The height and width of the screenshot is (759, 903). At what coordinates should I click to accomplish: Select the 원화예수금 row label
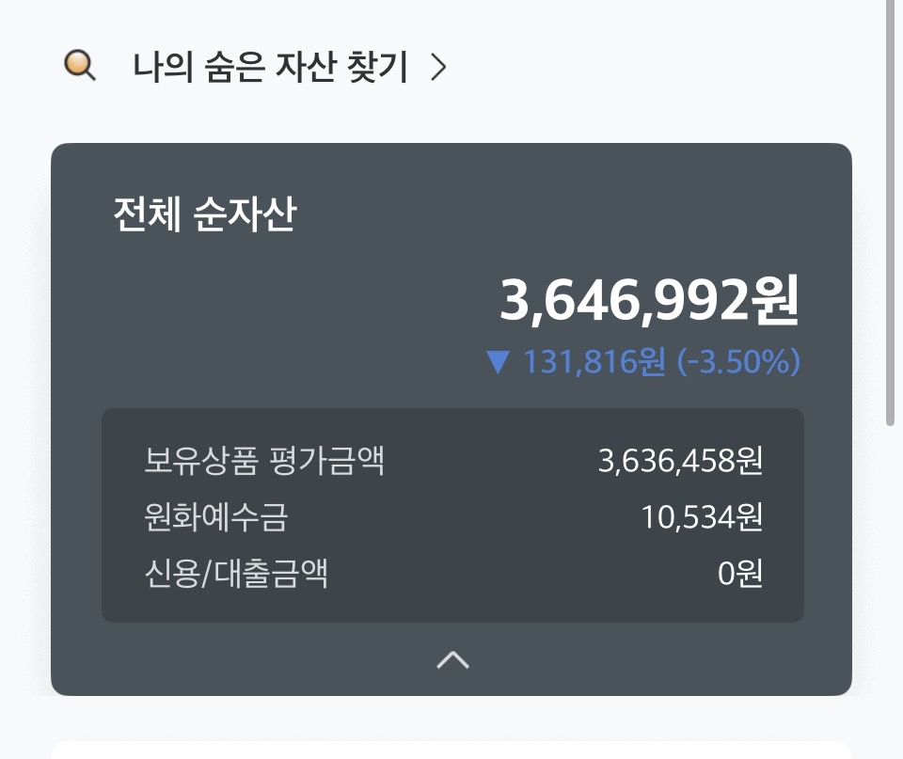tap(215, 516)
